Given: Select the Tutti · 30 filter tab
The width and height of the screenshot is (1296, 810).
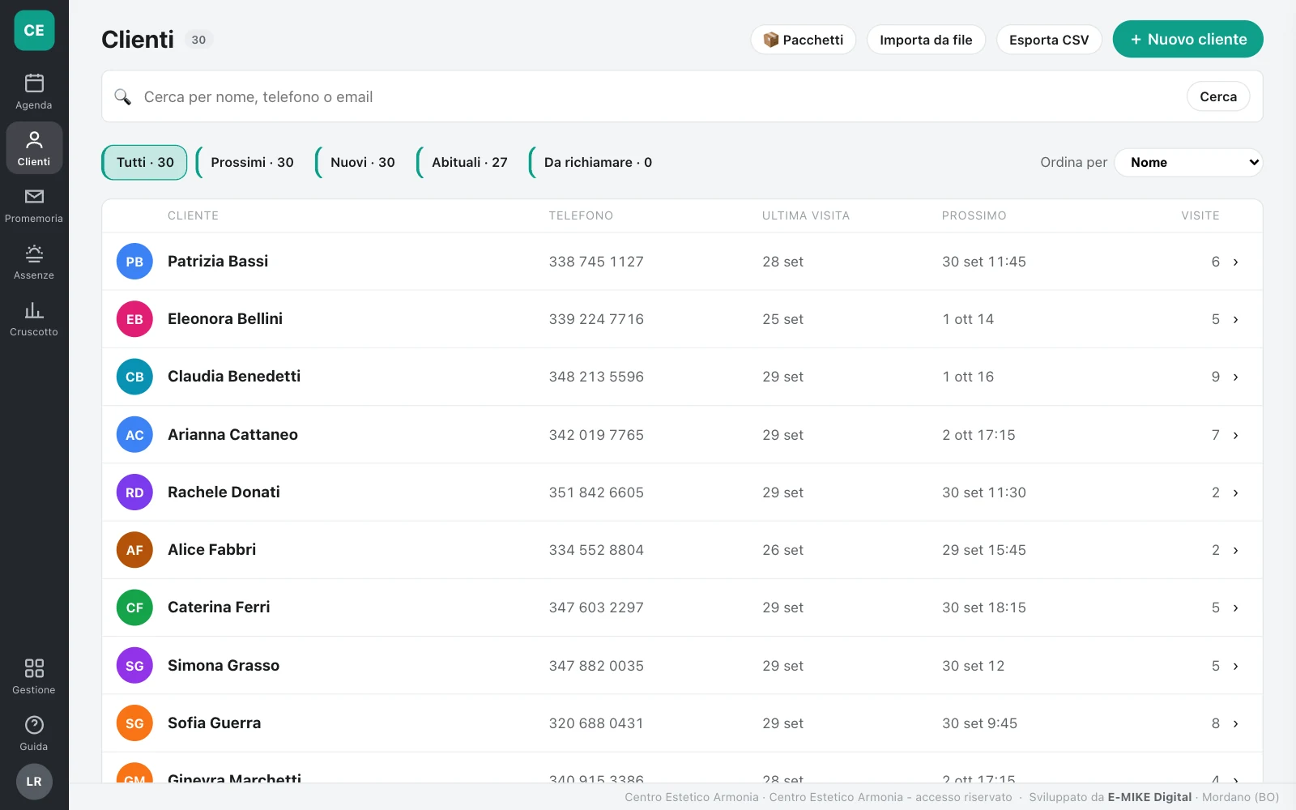Looking at the screenshot, I should click(x=145, y=162).
